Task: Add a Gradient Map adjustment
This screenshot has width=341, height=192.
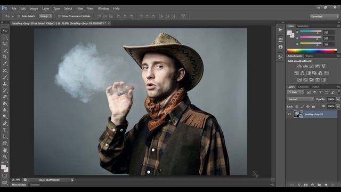Action: tap(323, 80)
